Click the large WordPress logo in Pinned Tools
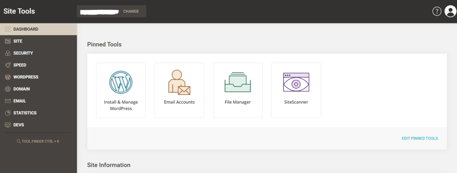The width and height of the screenshot is (457, 173). tap(120, 82)
